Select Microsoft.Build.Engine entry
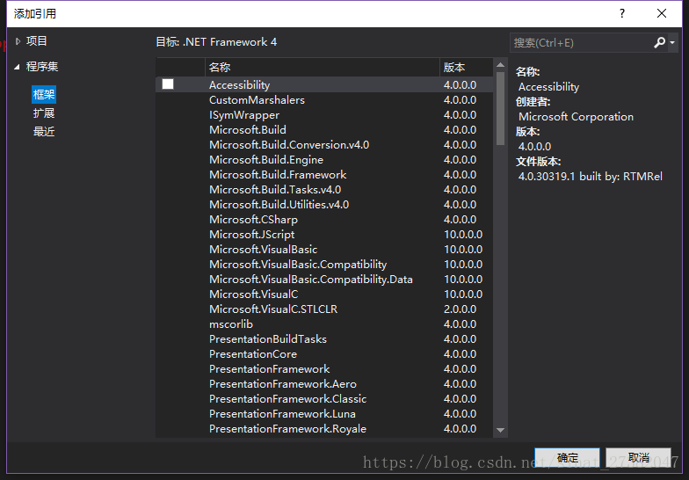 click(324, 160)
